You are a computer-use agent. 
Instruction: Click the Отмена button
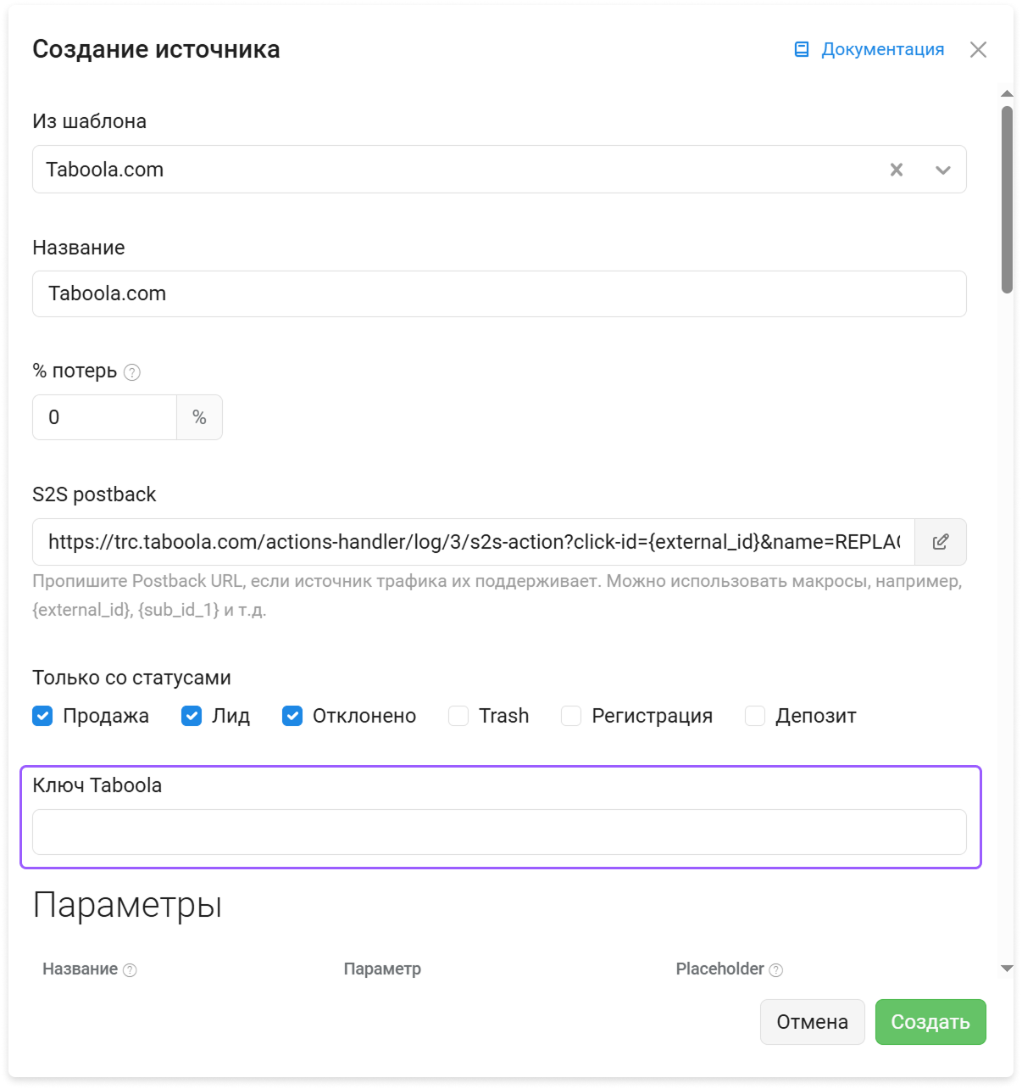[812, 1022]
